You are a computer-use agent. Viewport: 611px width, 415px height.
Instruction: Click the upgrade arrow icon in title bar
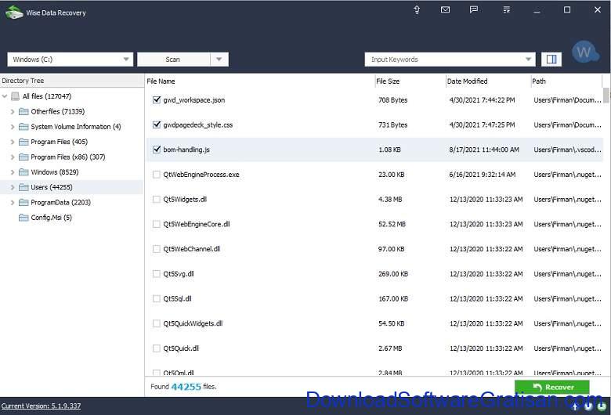[x=417, y=9]
